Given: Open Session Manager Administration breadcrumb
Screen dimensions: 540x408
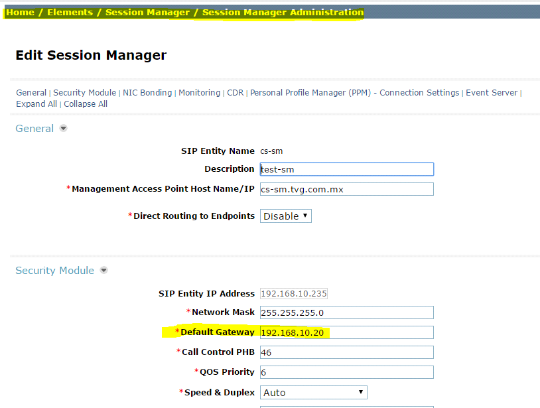Looking at the screenshot, I should [283, 13].
